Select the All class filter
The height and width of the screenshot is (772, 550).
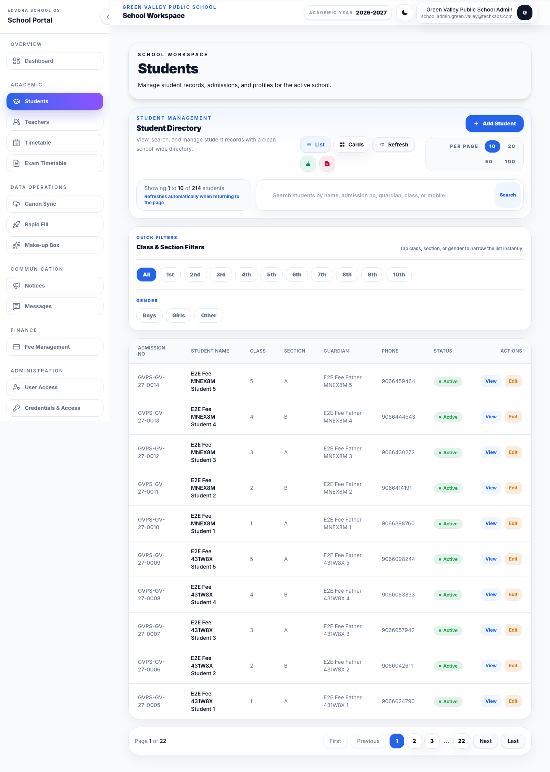pyautogui.click(x=147, y=275)
